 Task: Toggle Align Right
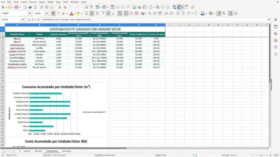coord(97,13)
